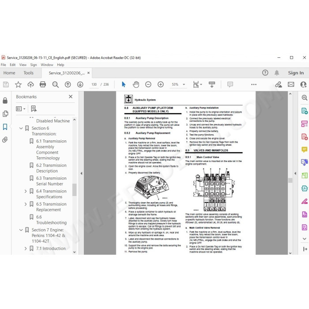309x309 pixels.
Task: Click document scrollbar down arrow
Action: pyautogui.click(x=290, y=253)
